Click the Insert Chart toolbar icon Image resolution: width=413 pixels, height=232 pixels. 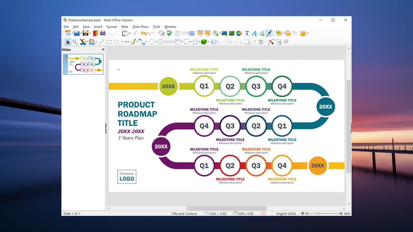point(239,33)
